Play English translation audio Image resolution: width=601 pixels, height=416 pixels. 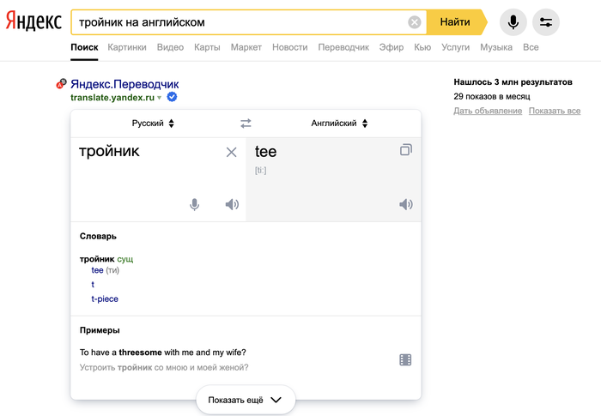406,204
